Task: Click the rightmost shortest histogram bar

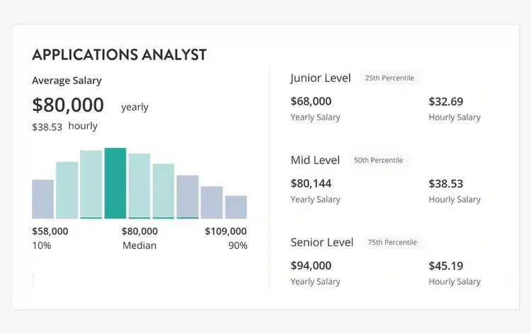Action: coord(236,207)
